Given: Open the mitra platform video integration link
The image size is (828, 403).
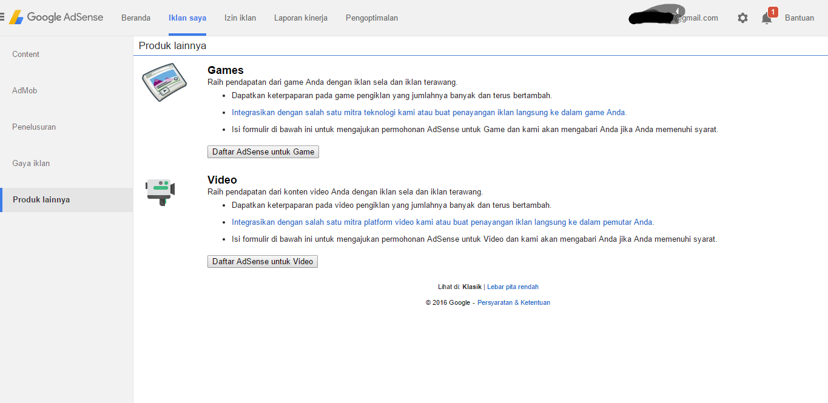Looking at the screenshot, I should pos(443,222).
